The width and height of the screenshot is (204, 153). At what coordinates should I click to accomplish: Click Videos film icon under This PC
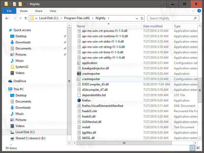click(x=12, y=126)
